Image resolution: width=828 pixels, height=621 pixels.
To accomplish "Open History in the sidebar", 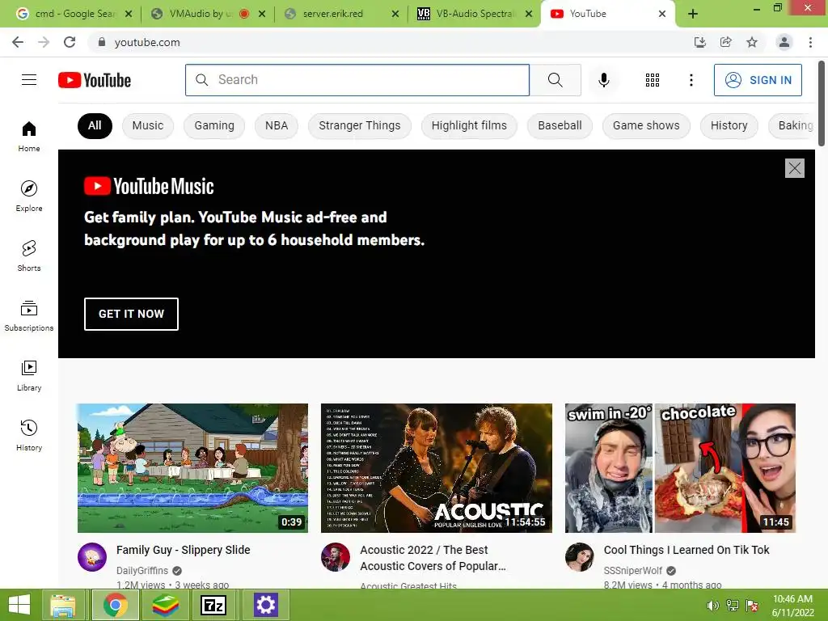I will [29, 435].
